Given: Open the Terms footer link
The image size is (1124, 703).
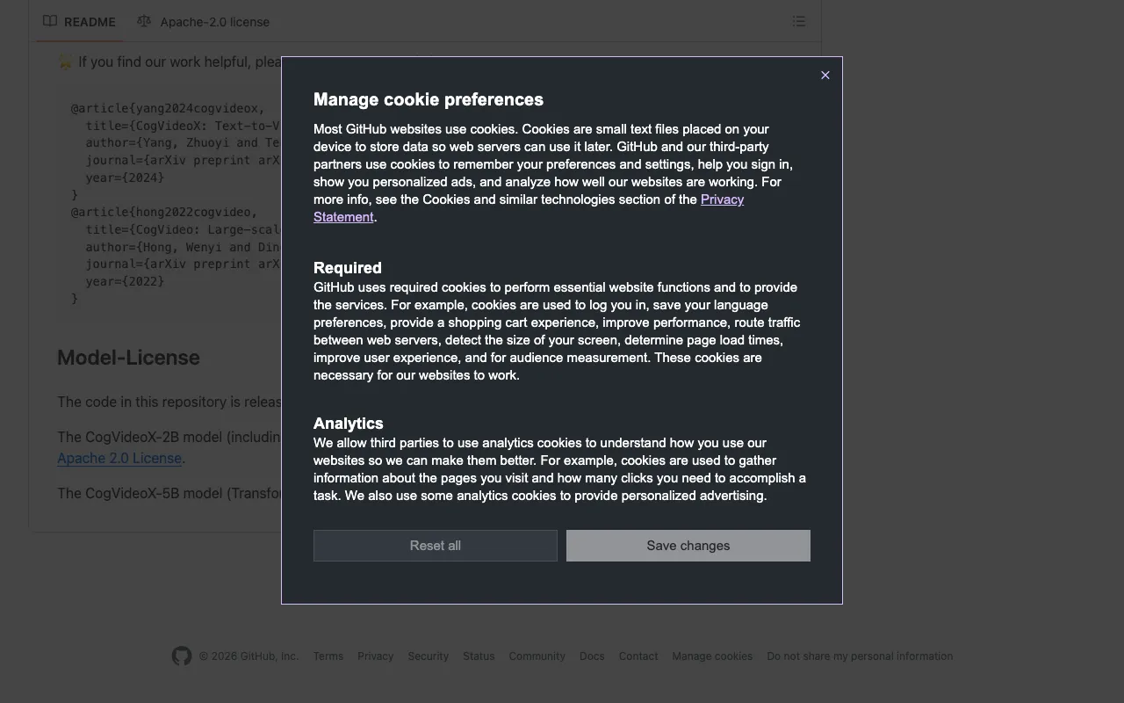Looking at the screenshot, I should (x=328, y=656).
